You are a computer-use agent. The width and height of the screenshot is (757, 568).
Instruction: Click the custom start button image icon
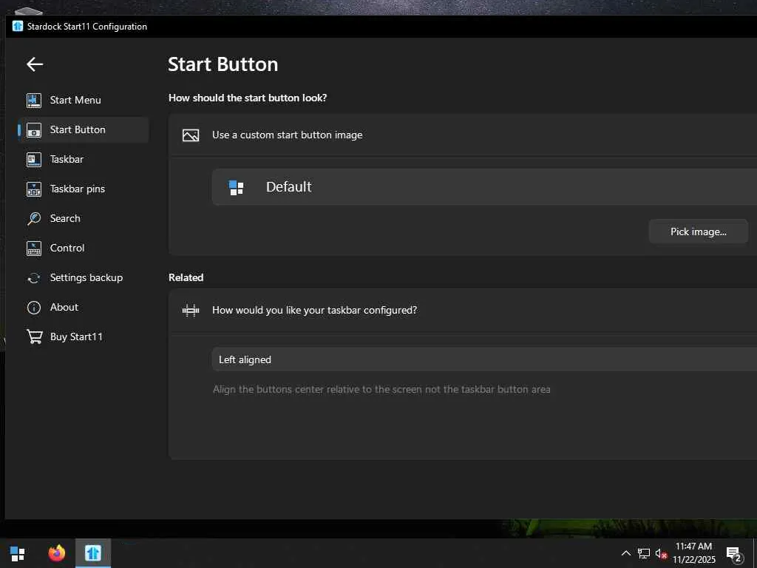191,135
